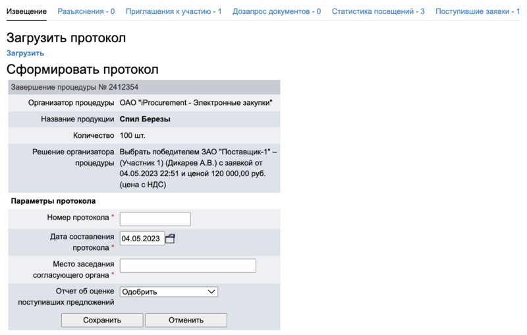The width and height of the screenshot is (527, 335).
Task: Click the Номер протокола field label
Action: point(78,218)
